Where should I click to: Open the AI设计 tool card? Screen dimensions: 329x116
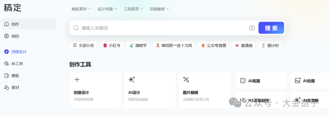150,90
